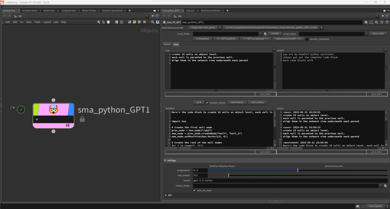Viewport: 390px width, 209px height.
Task: Click the parameter search magnifier icon
Action: click(376, 22)
